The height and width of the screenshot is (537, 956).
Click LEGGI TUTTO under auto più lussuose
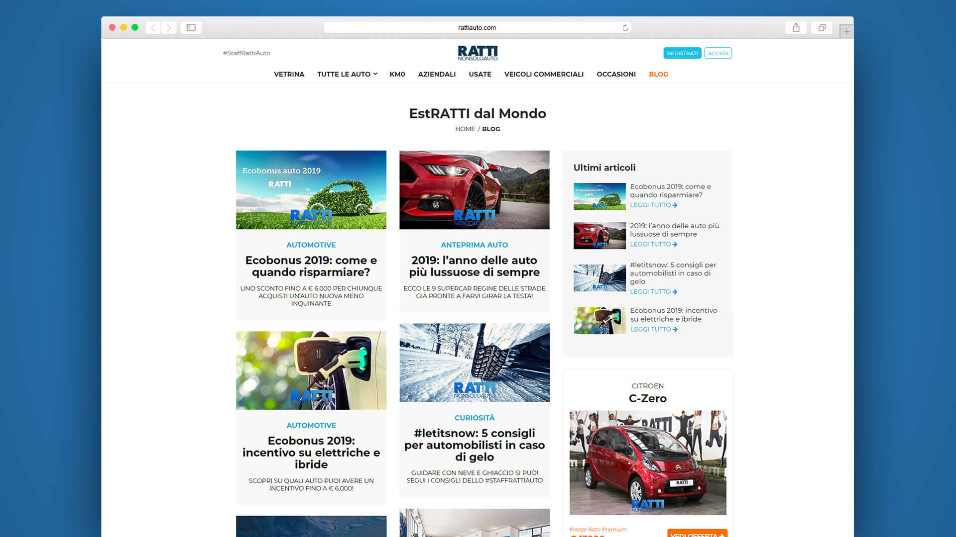coord(653,244)
